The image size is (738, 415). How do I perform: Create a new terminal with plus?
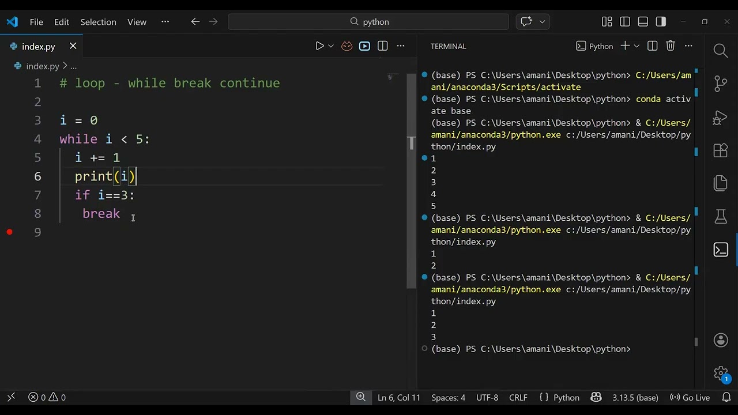tap(624, 46)
